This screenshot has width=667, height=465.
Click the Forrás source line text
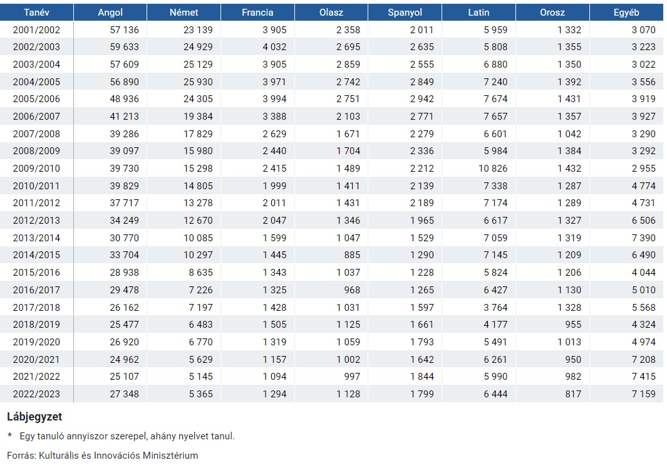pyautogui.click(x=103, y=456)
